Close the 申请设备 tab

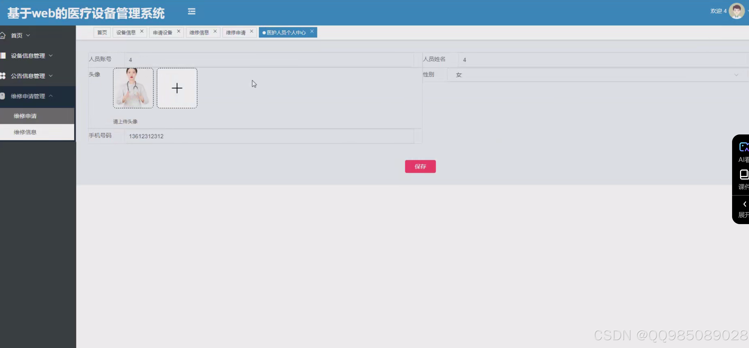coord(179,31)
